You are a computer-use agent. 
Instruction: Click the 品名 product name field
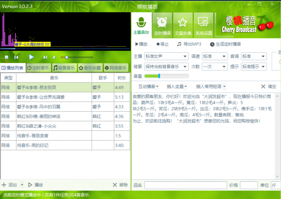185,185
